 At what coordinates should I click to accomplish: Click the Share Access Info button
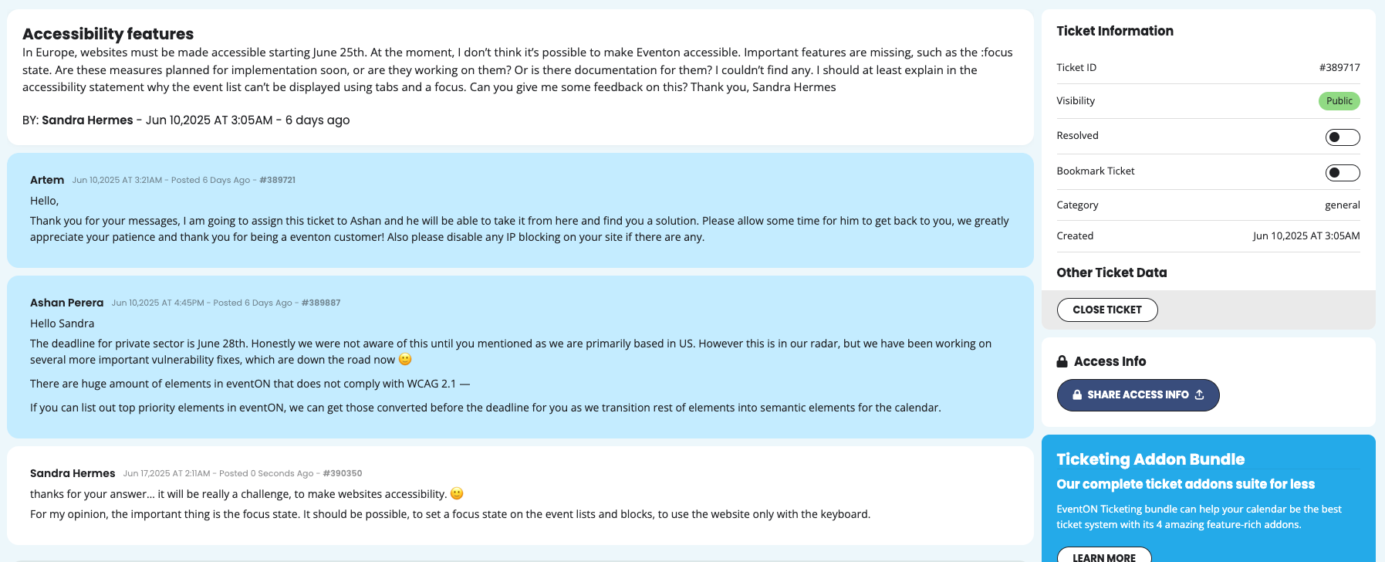click(1138, 395)
